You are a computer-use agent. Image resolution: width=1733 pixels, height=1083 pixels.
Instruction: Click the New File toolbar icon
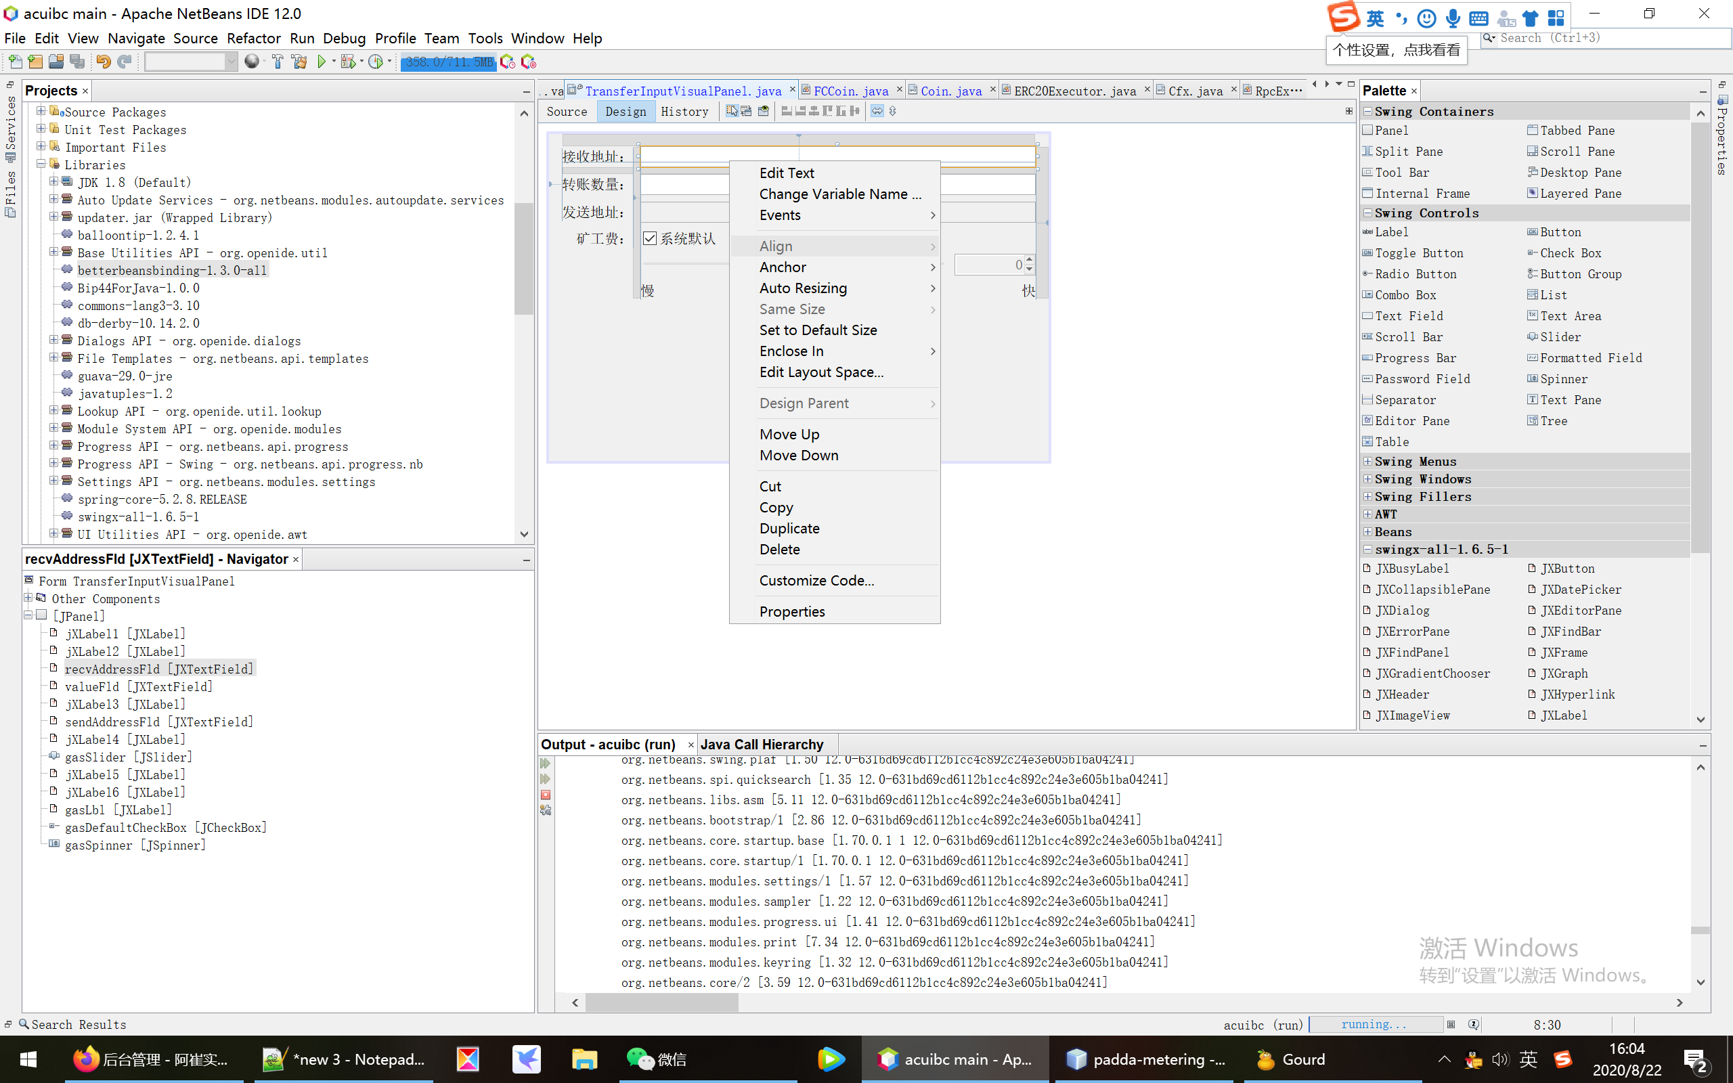click(x=14, y=62)
